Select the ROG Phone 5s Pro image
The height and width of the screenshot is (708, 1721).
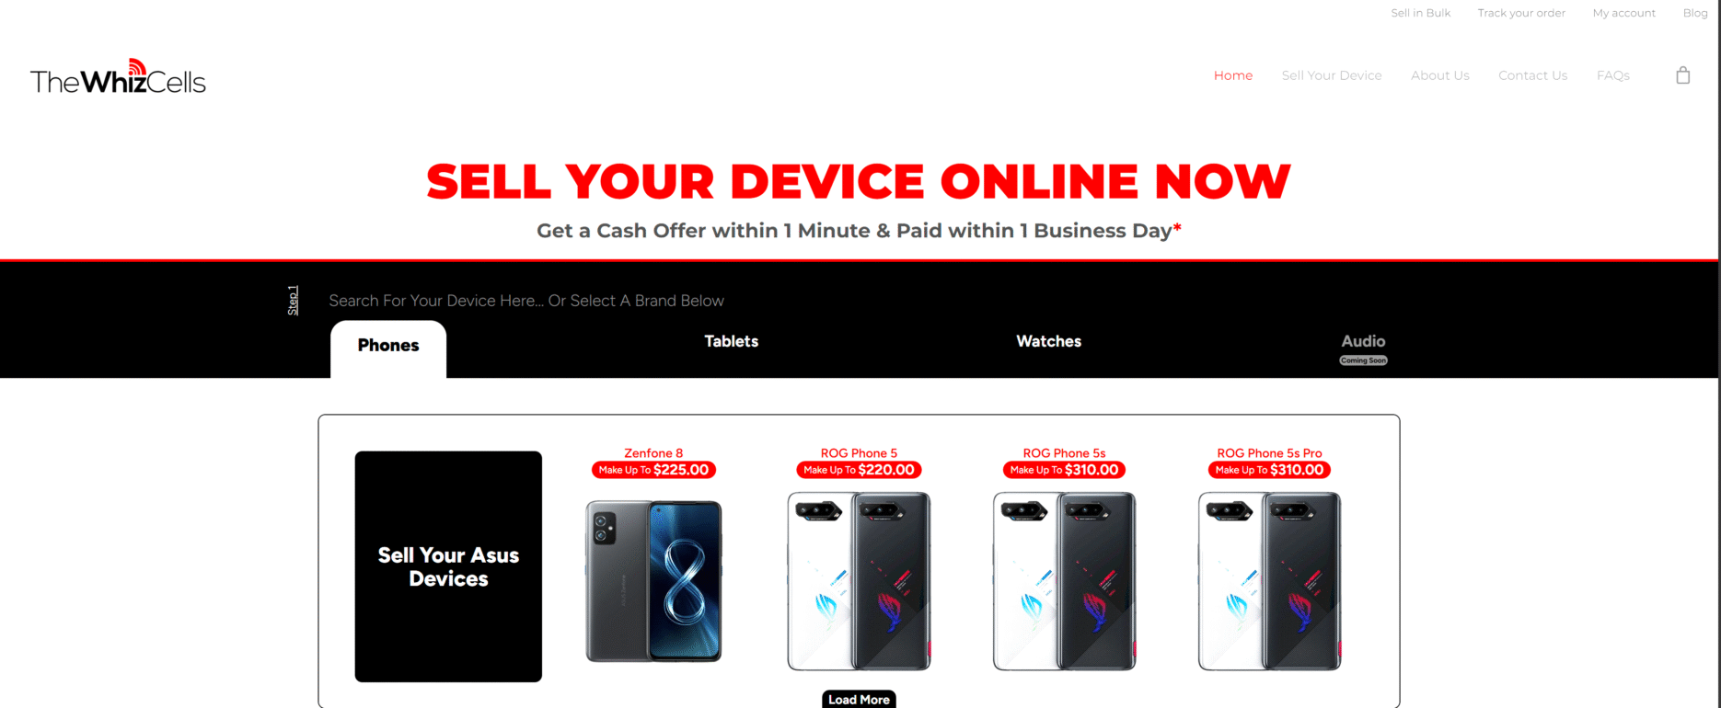1269,581
